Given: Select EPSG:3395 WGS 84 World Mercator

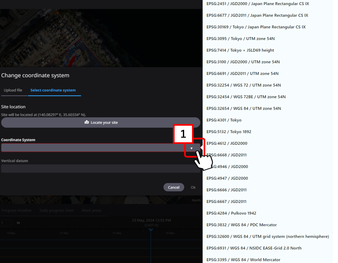Looking at the screenshot, I should pos(243,260).
